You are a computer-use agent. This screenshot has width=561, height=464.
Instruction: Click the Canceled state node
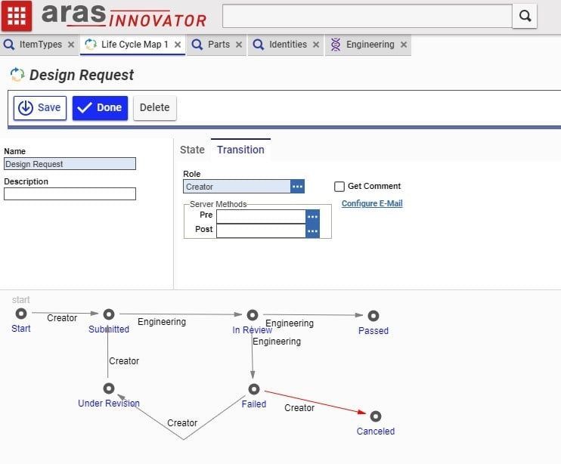pyautogui.click(x=376, y=416)
